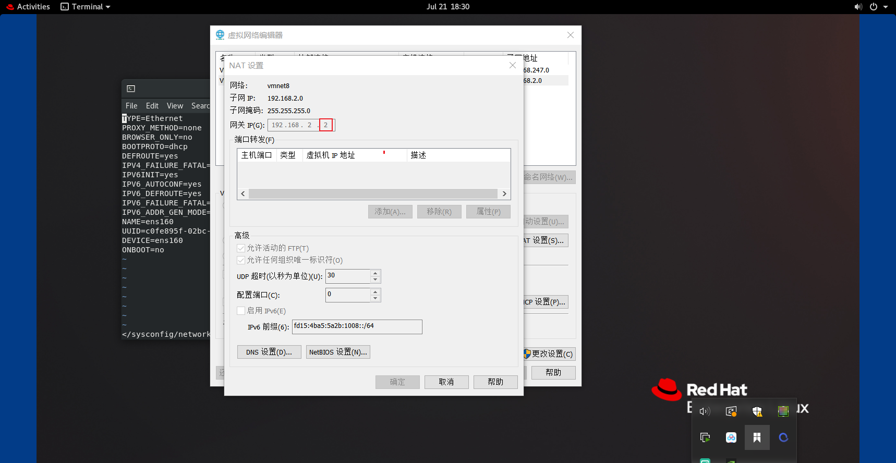Click DEVICE=ens160 line in terminal

[x=152, y=240]
